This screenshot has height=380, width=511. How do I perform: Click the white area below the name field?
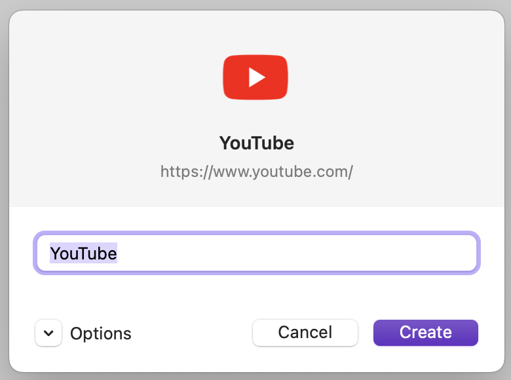pyautogui.click(x=256, y=295)
